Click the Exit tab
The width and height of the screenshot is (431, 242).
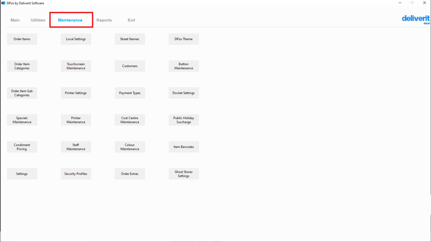(x=132, y=20)
